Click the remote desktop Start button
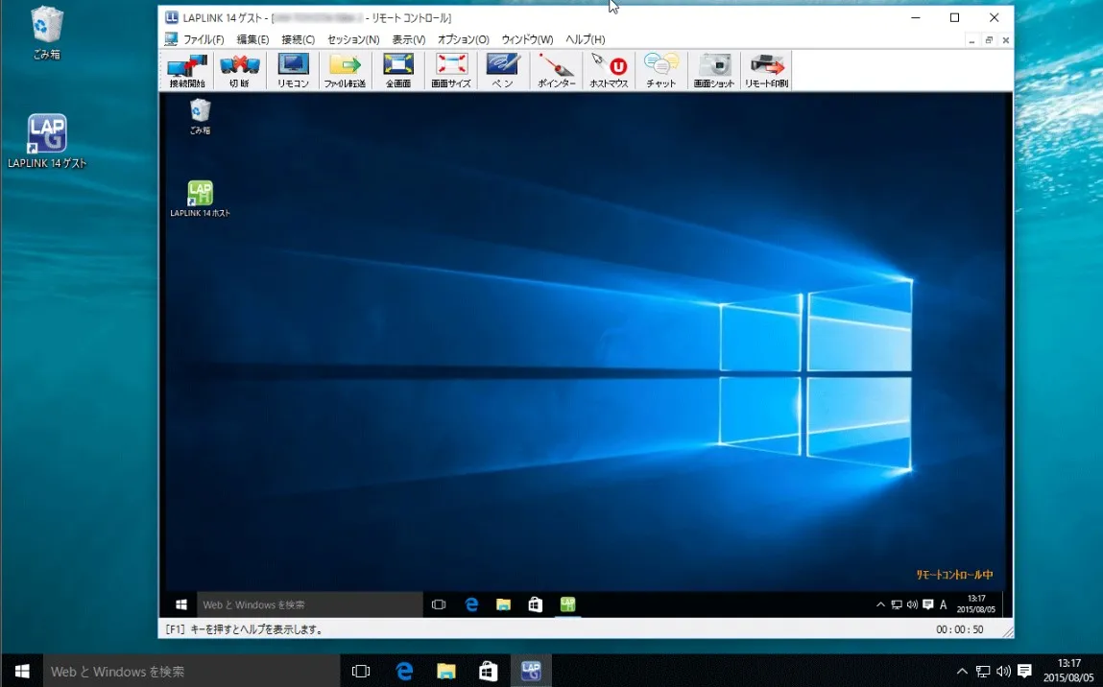The image size is (1103, 687). (180, 604)
